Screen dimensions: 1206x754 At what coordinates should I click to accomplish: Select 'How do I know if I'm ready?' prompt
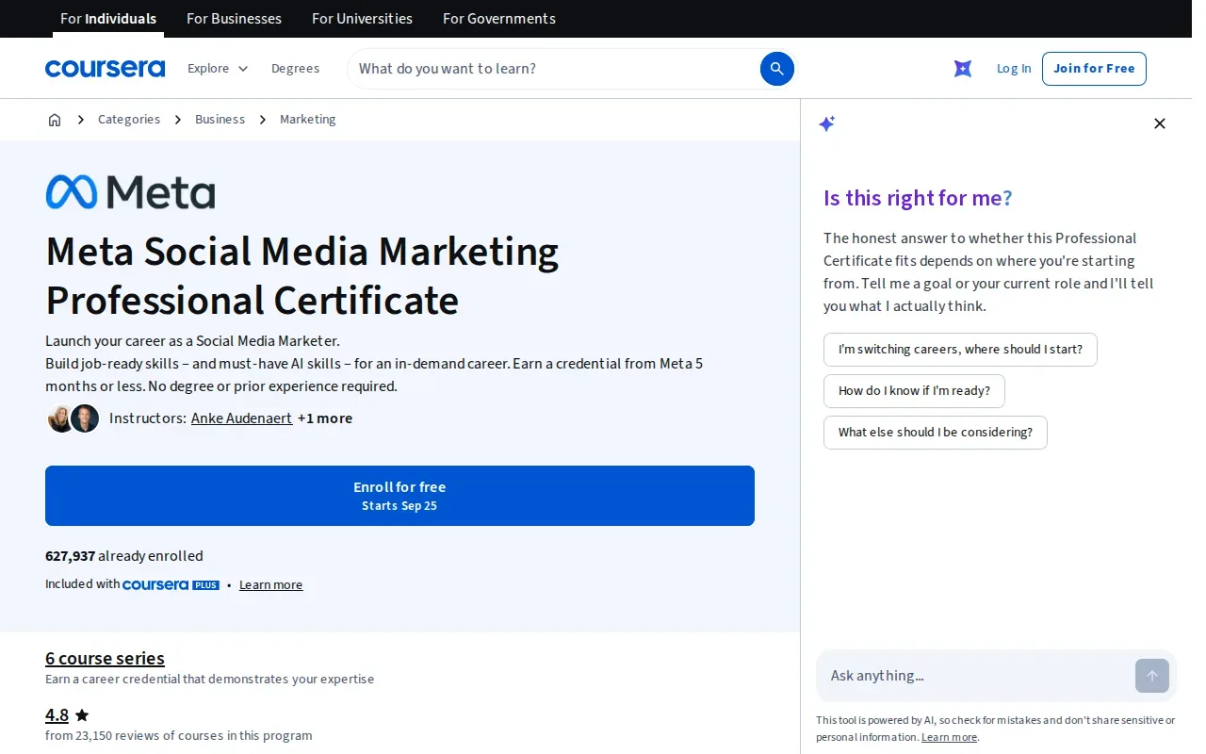click(x=914, y=391)
